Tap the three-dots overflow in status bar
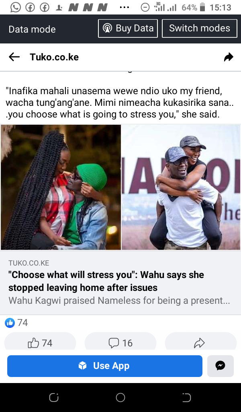 click(x=124, y=7)
